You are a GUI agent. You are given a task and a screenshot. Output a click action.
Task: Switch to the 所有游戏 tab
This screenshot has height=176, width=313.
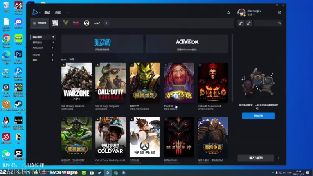coord(40,23)
